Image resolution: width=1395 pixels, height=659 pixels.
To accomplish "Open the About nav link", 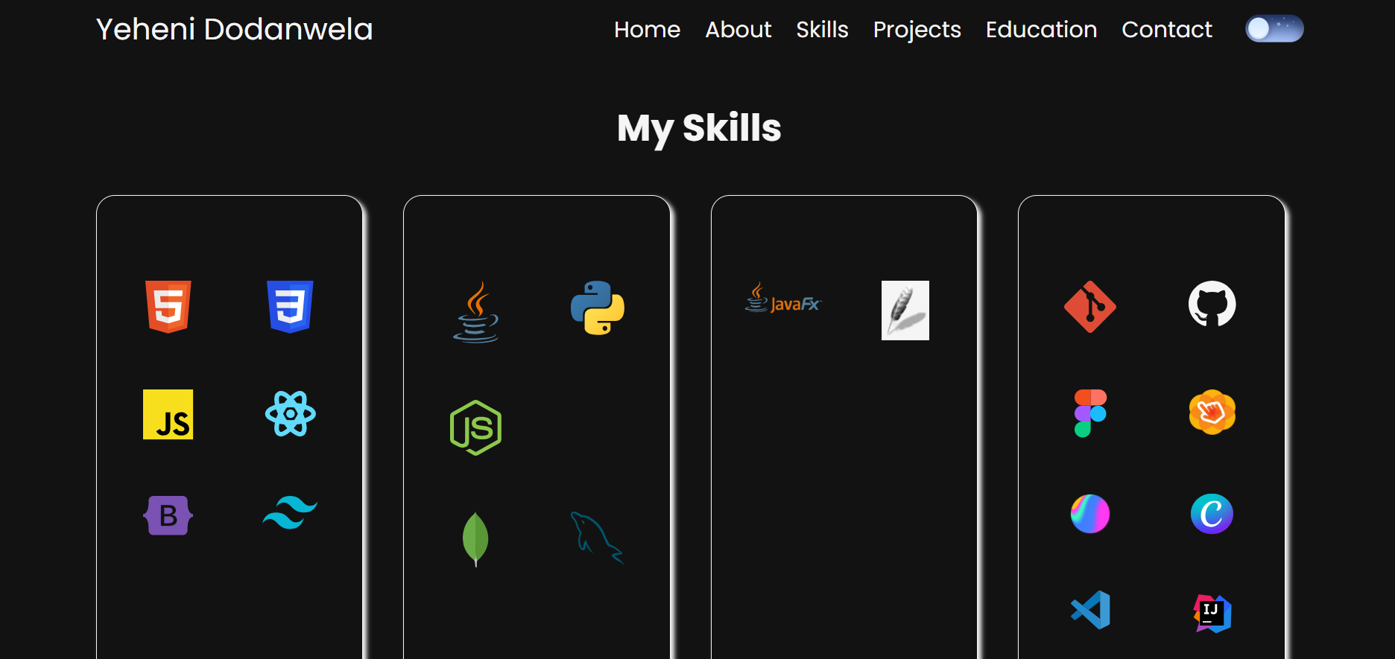I will (x=738, y=29).
